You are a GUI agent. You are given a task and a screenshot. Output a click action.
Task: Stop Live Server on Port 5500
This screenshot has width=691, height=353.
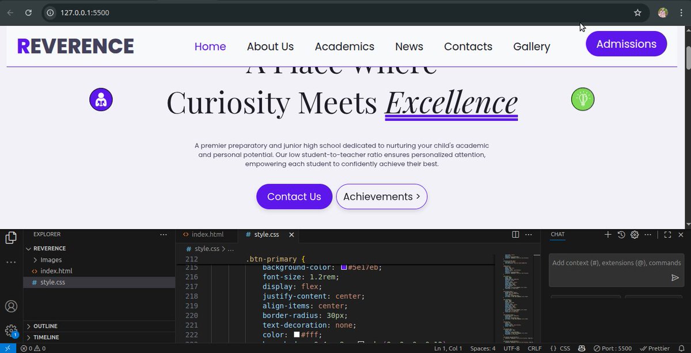[612, 348]
